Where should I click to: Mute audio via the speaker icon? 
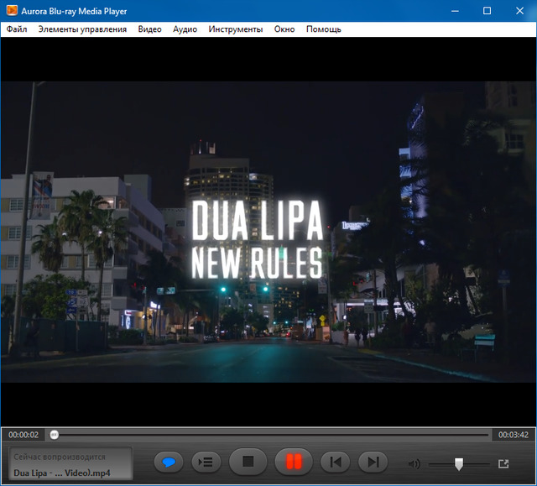pos(413,463)
